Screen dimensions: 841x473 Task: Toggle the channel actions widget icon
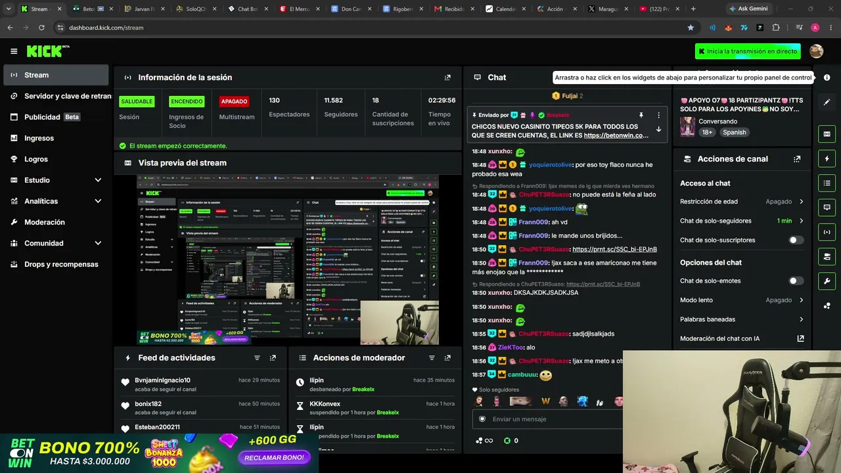coord(827,256)
